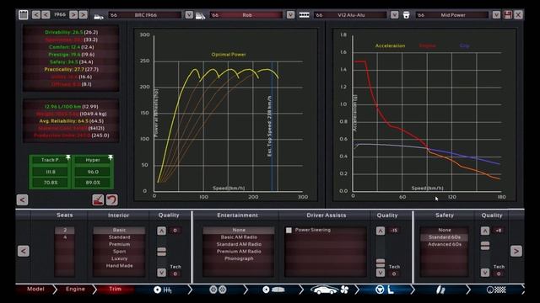Increase driver assists quality with the up arrow
The width and height of the screenshot is (540, 303).
[x=381, y=231]
